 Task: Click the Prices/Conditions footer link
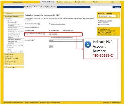[x=31, y=103]
